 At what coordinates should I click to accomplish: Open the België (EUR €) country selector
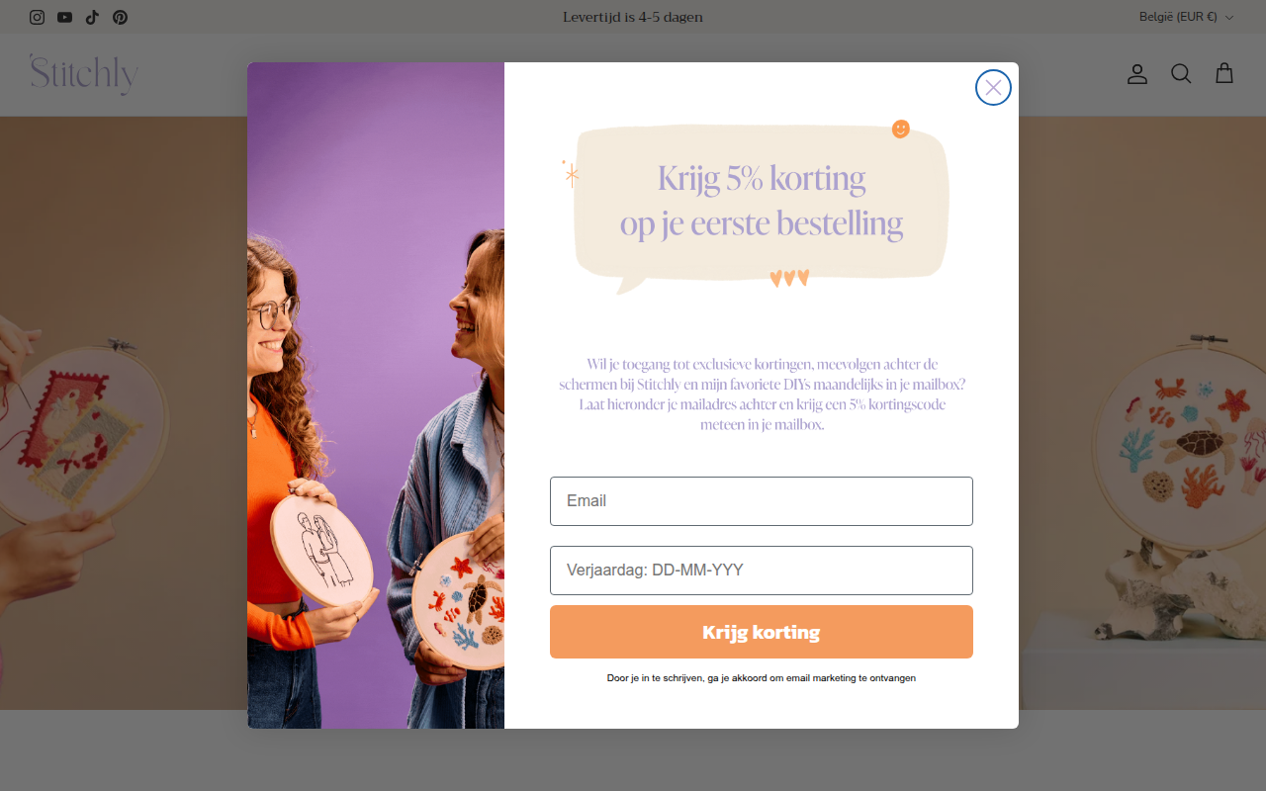(x=1187, y=17)
